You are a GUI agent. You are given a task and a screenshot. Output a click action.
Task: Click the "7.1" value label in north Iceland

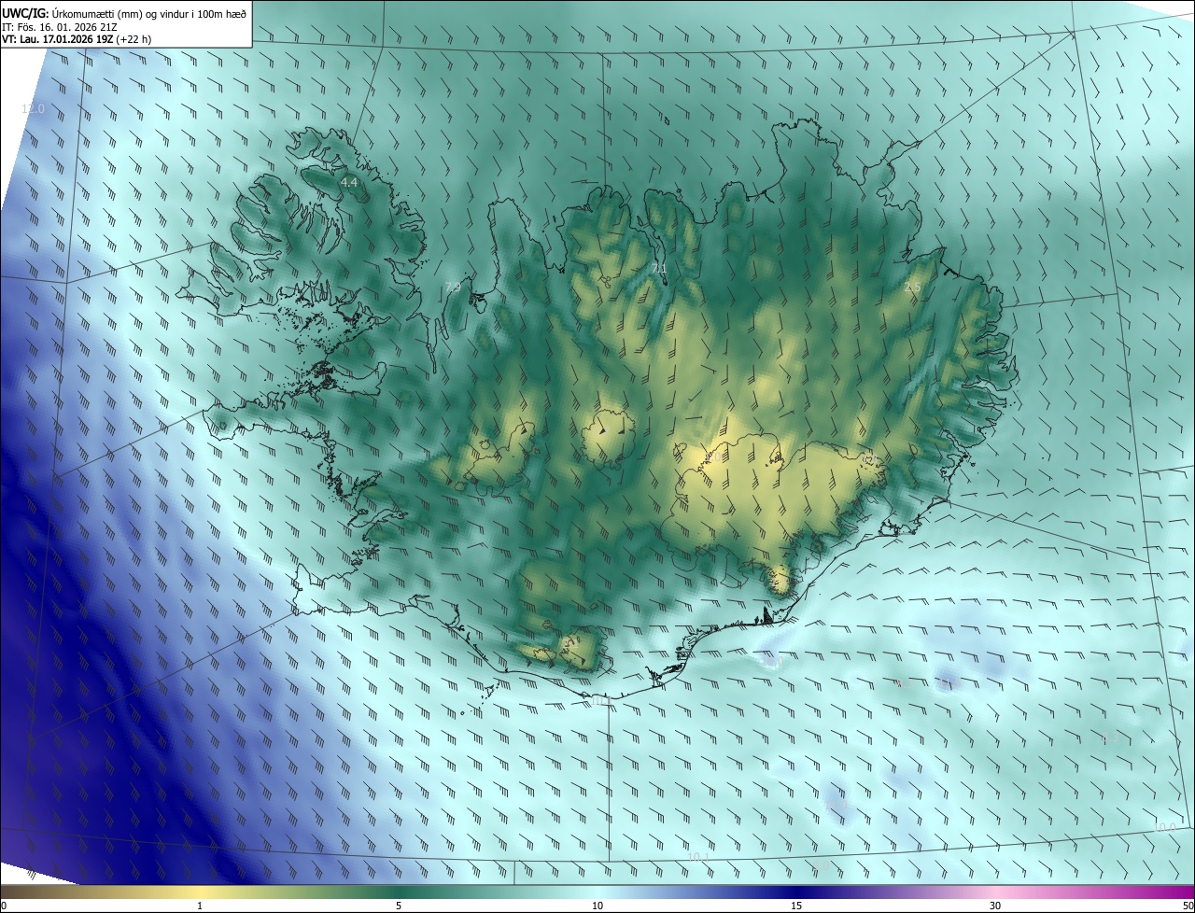[659, 269]
